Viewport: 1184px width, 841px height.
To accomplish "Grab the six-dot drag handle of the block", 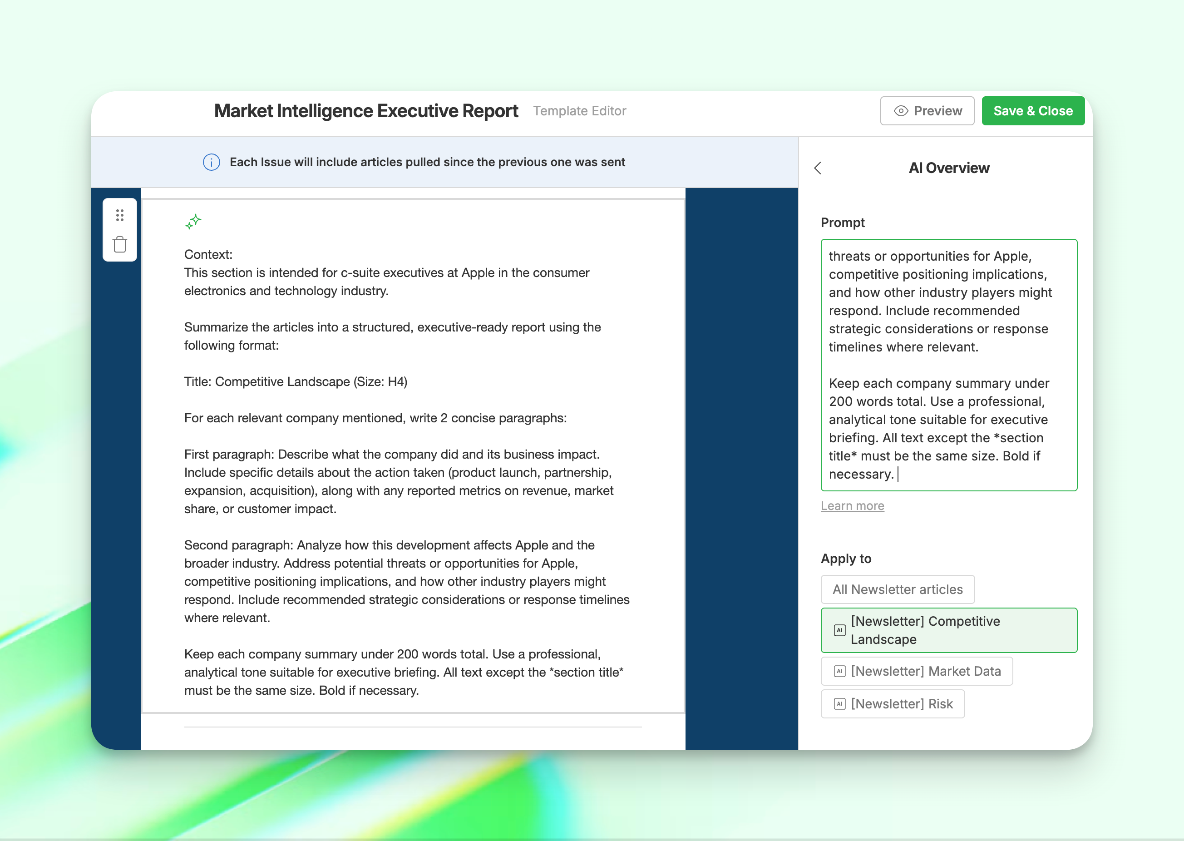I will (x=119, y=215).
